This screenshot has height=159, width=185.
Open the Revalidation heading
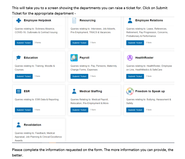32,125
